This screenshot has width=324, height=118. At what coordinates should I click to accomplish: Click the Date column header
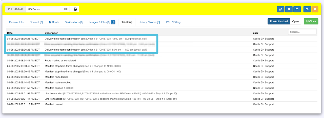click(x=10, y=33)
